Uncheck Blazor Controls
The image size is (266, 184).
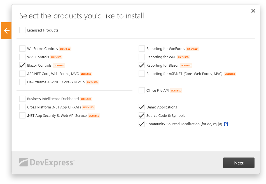22,65
